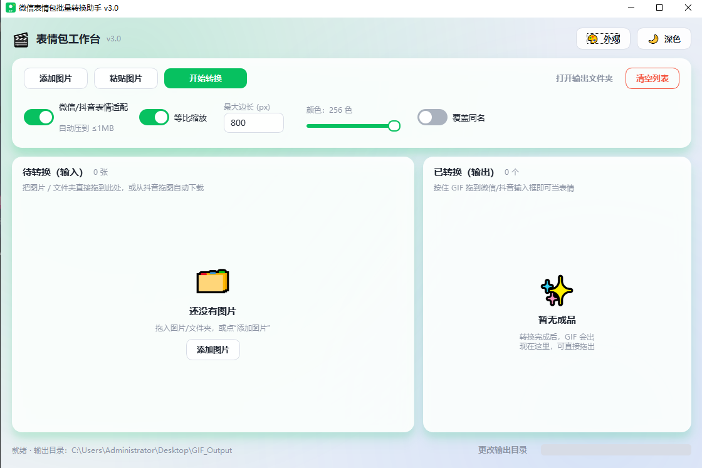
Task: Click the yellow folder icon in input panel
Action: pos(212,281)
